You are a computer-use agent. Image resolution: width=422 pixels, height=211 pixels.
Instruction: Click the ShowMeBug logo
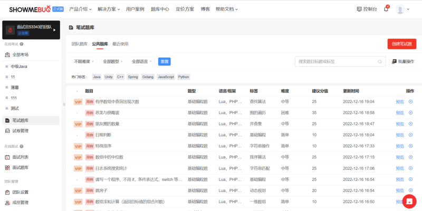(x=30, y=9)
